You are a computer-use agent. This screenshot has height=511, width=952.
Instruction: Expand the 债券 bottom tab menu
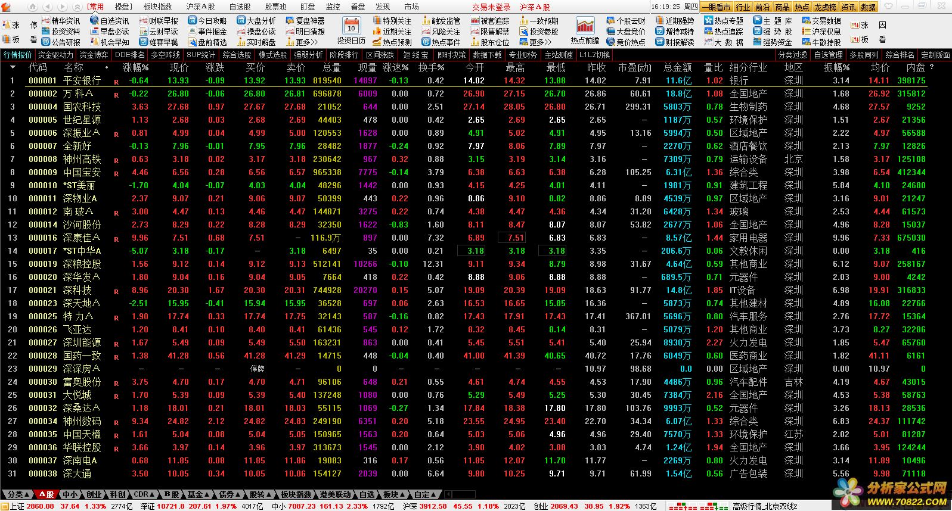coord(229,494)
